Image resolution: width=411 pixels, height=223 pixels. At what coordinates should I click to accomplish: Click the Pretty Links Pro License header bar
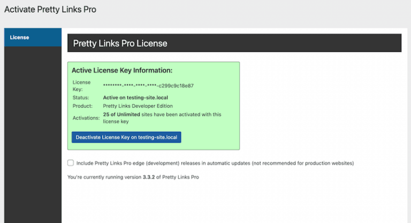(x=234, y=43)
